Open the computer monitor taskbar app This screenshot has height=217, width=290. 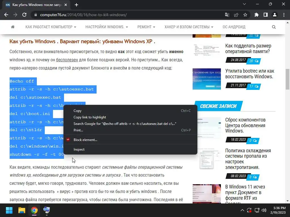point(46,210)
